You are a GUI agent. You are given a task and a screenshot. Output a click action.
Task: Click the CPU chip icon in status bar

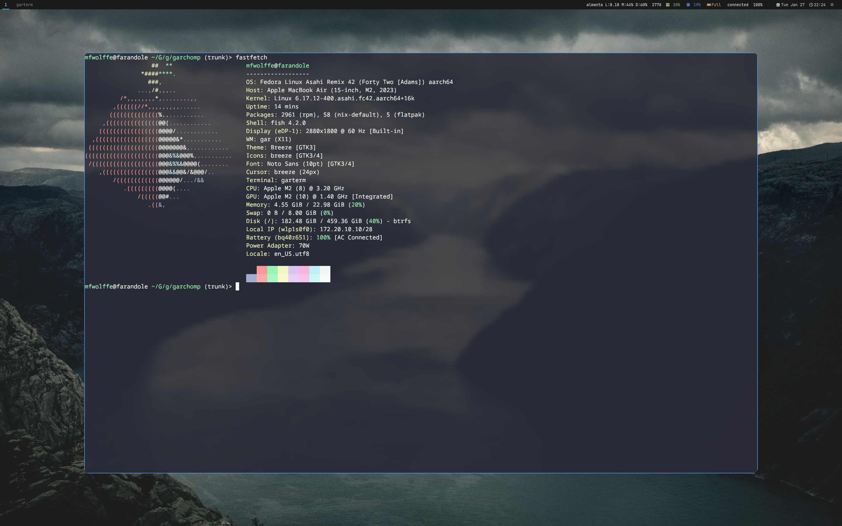pyautogui.click(x=688, y=5)
